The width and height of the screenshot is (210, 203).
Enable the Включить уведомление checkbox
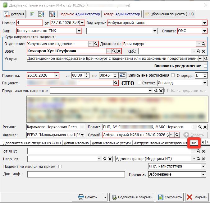pyautogui.click(x=205, y=66)
